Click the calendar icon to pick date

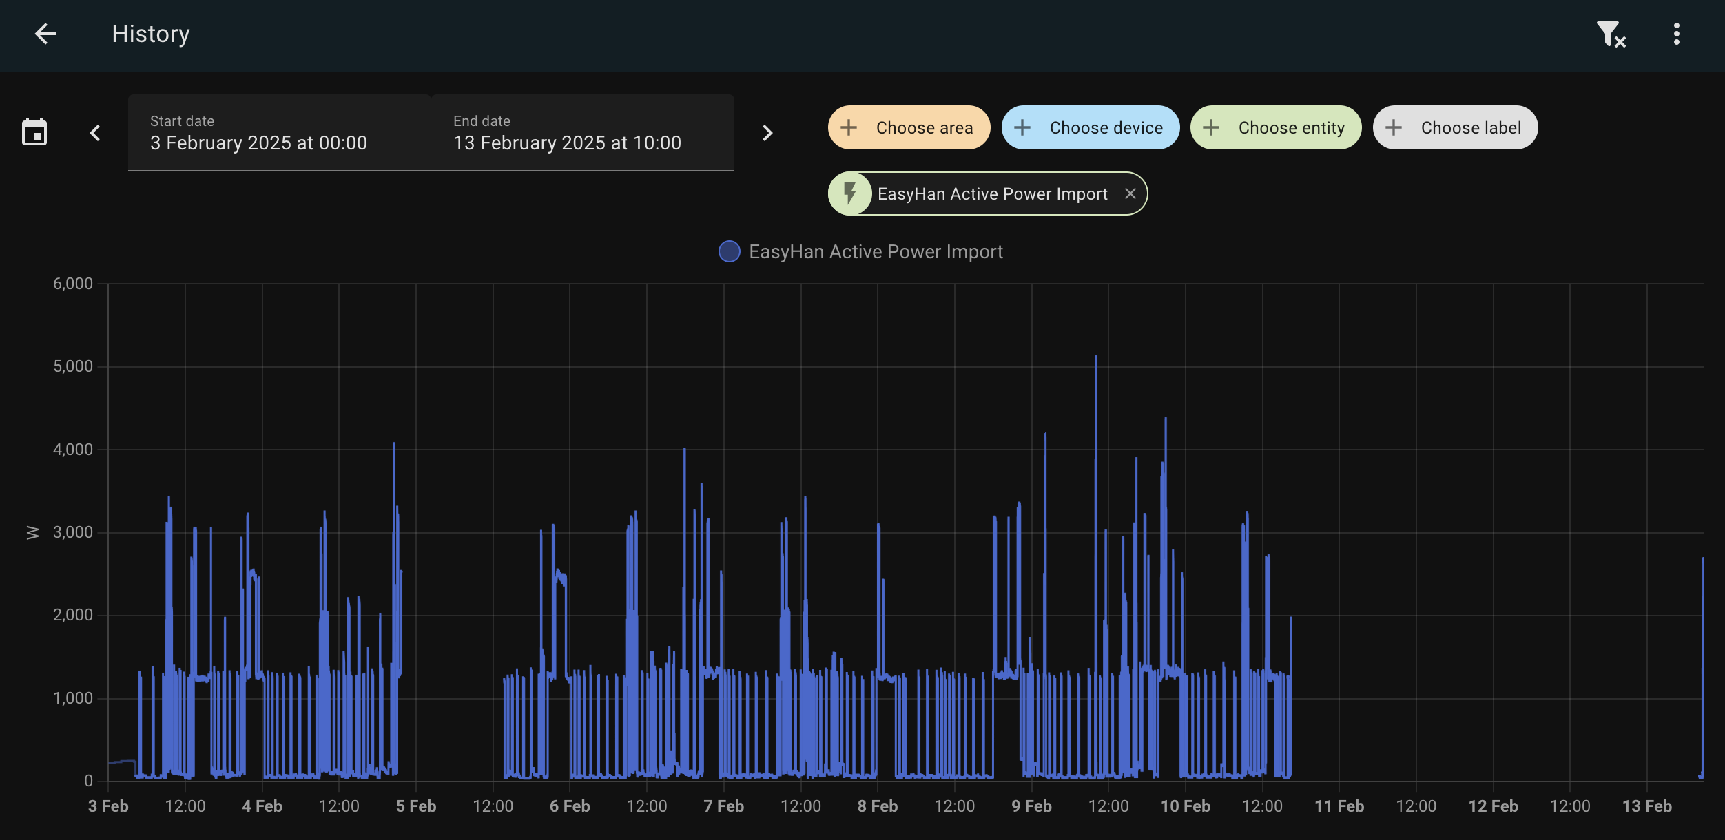click(34, 131)
